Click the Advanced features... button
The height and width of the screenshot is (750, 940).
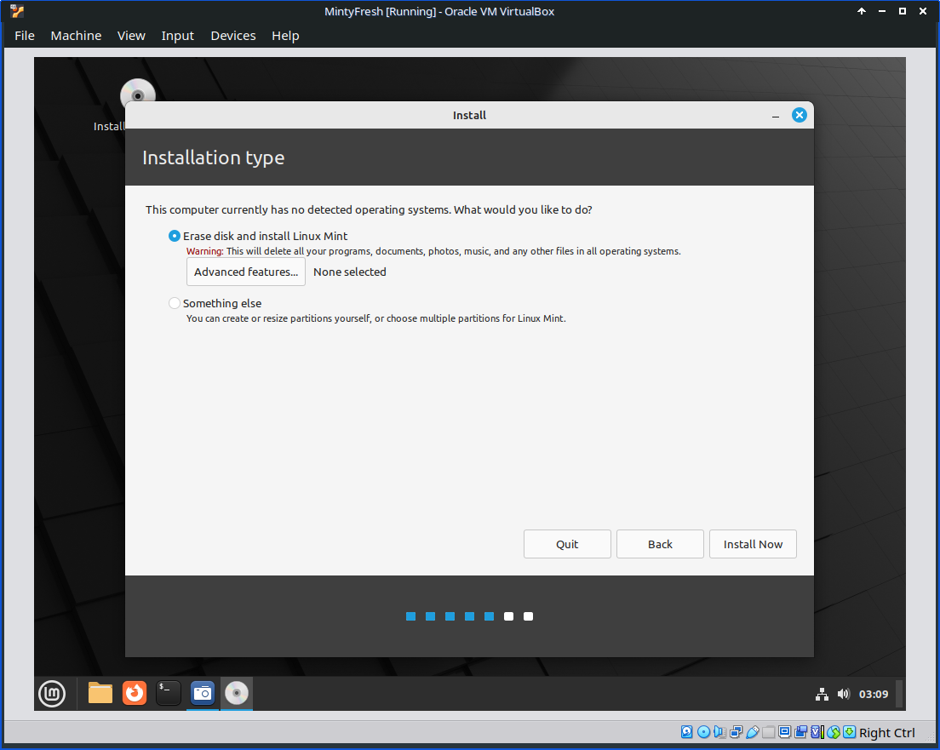point(246,272)
